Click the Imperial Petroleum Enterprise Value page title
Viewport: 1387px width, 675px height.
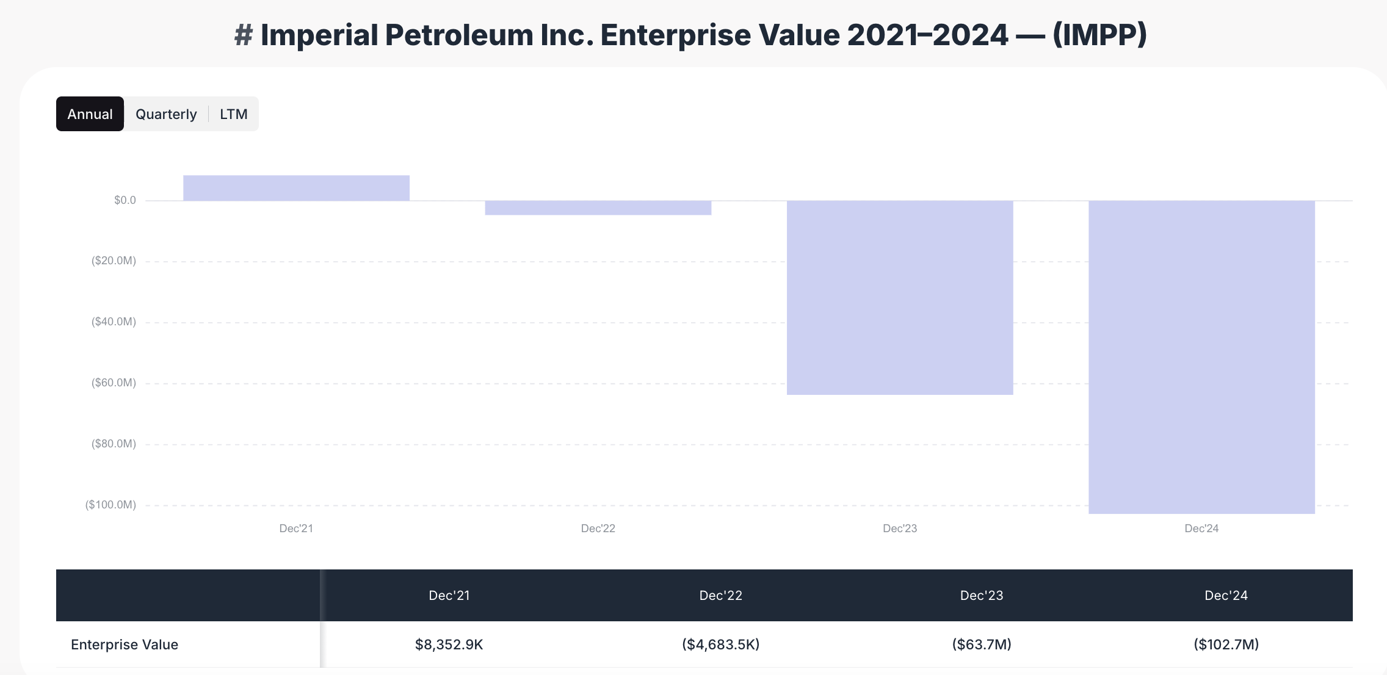coord(691,35)
